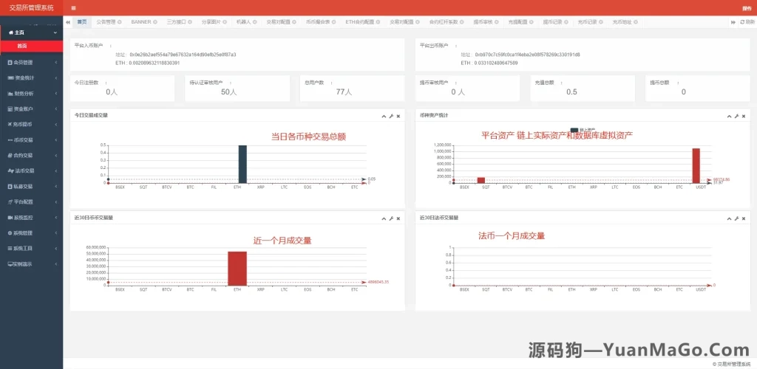Toggle the sidebar hamburger menu icon
The height and width of the screenshot is (369, 757).
73,7
